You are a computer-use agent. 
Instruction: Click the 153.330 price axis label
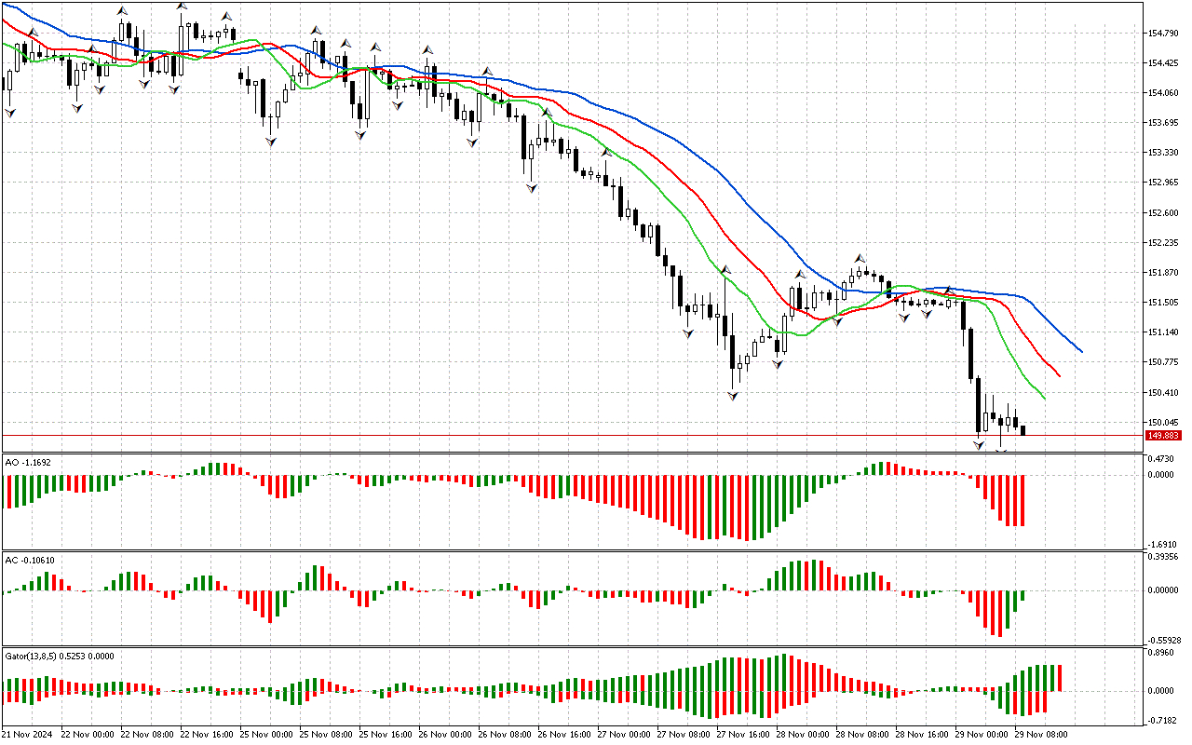[x=1165, y=152]
